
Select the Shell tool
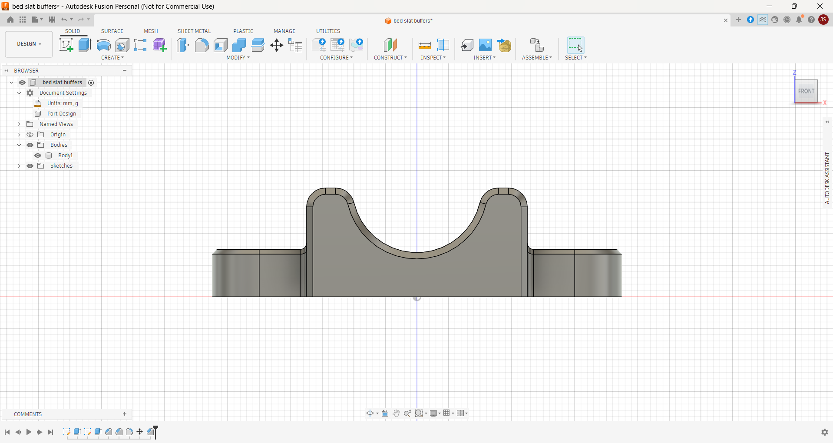click(x=220, y=45)
